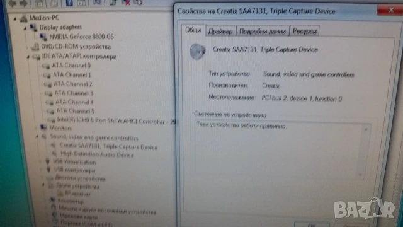
Task: Click the icon beside Creatix SAA7131 in tree
Action: (54, 146)
